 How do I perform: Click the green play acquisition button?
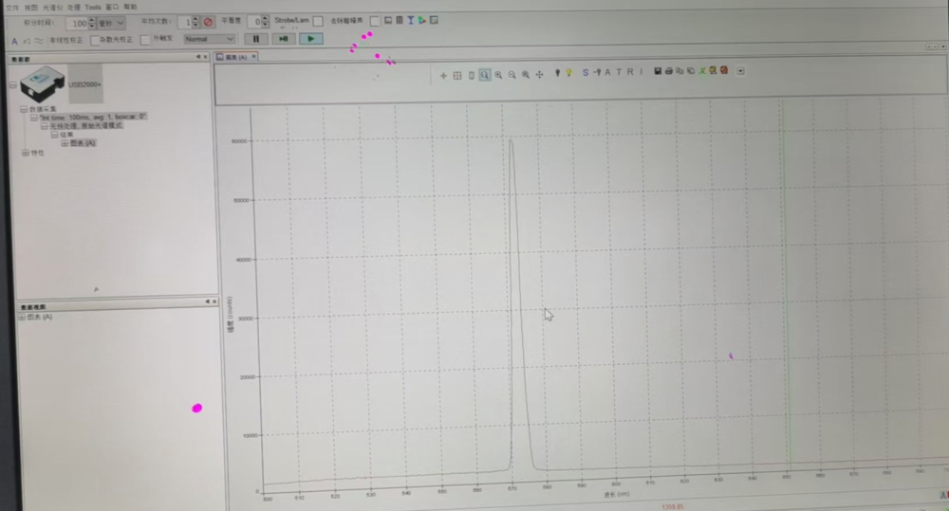(x=311, y=39)
